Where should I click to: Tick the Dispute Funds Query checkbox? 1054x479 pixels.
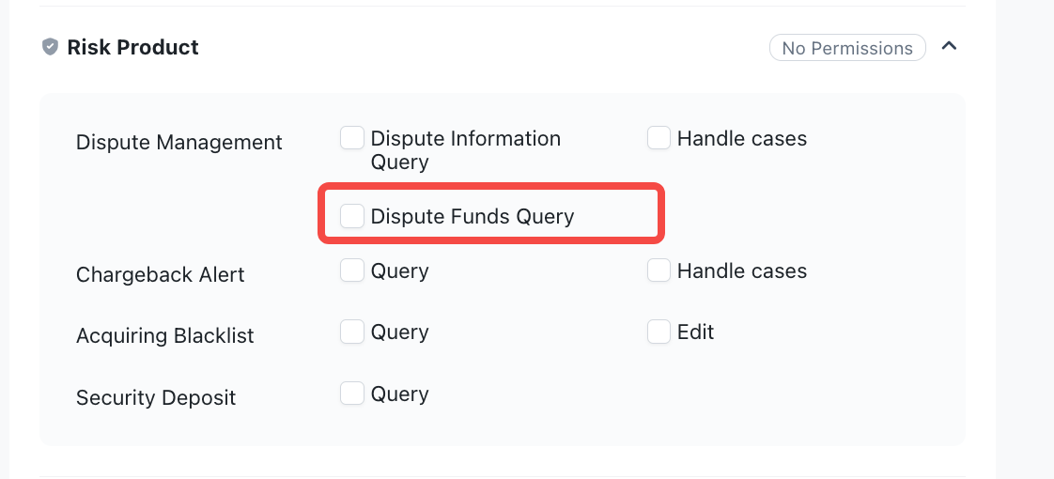[351, 216]
